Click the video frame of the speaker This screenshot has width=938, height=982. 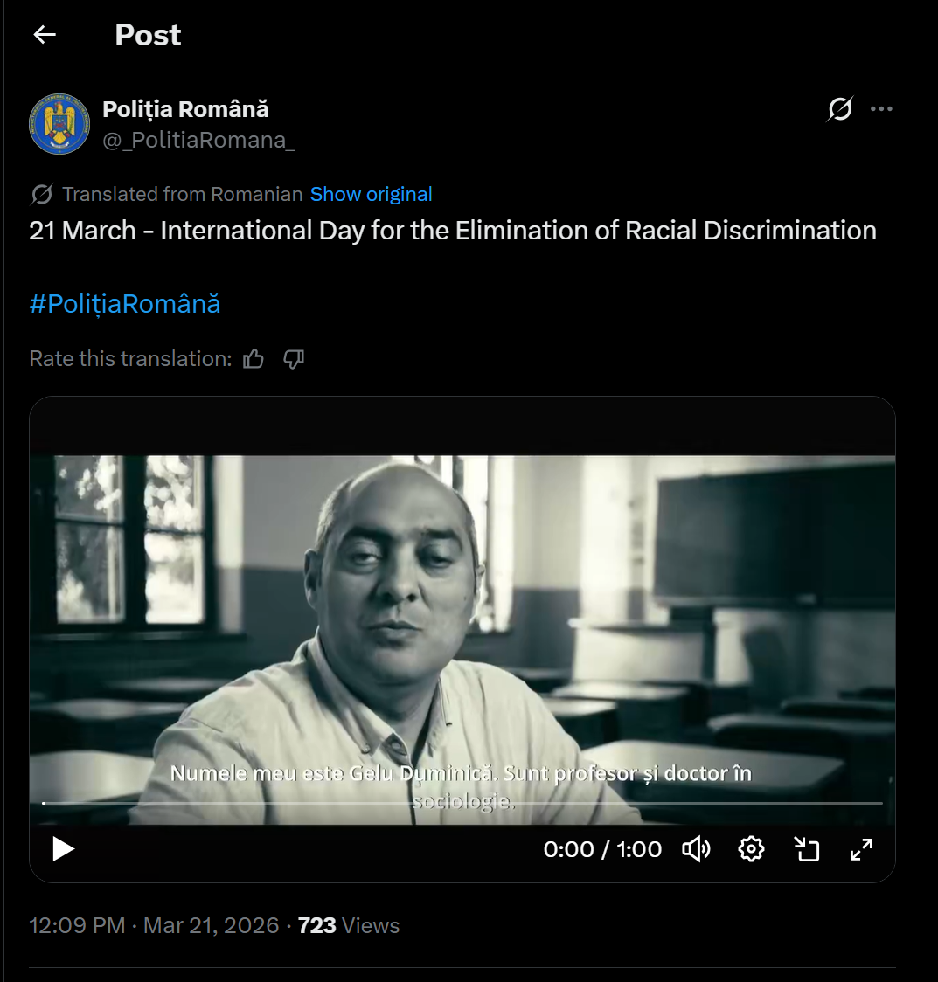click(462, 612)
